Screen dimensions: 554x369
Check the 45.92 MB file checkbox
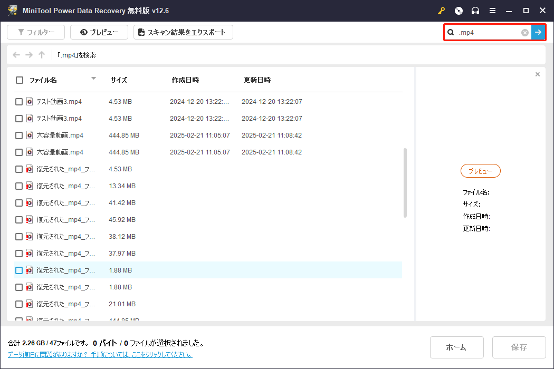pos(19,220)
